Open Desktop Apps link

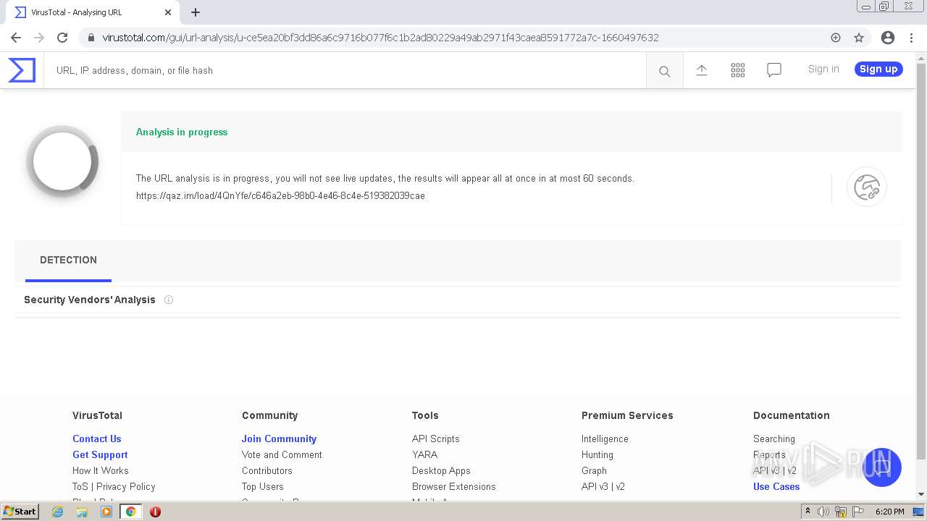[x=441, y=471]
